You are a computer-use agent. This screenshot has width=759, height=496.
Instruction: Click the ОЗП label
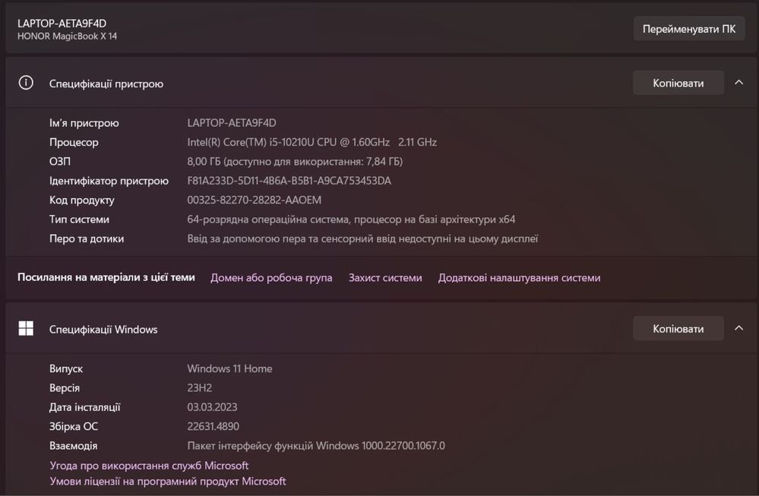(x=60, y=162)
